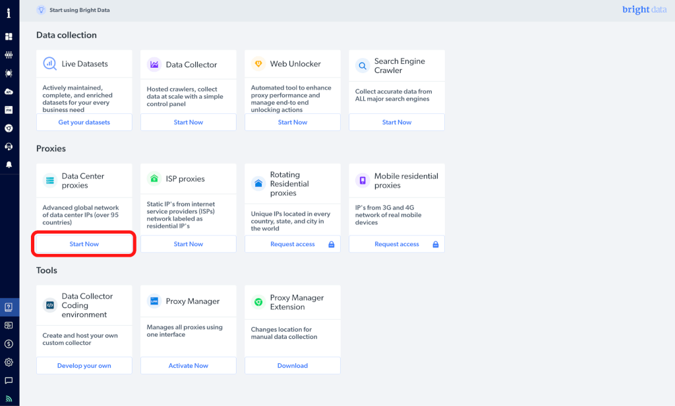Click the Live Datasets magnifier chart icon
The image size is (675, 406).
pos(50,64)
